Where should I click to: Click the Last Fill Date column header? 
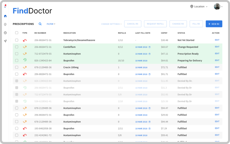[143, 33]
